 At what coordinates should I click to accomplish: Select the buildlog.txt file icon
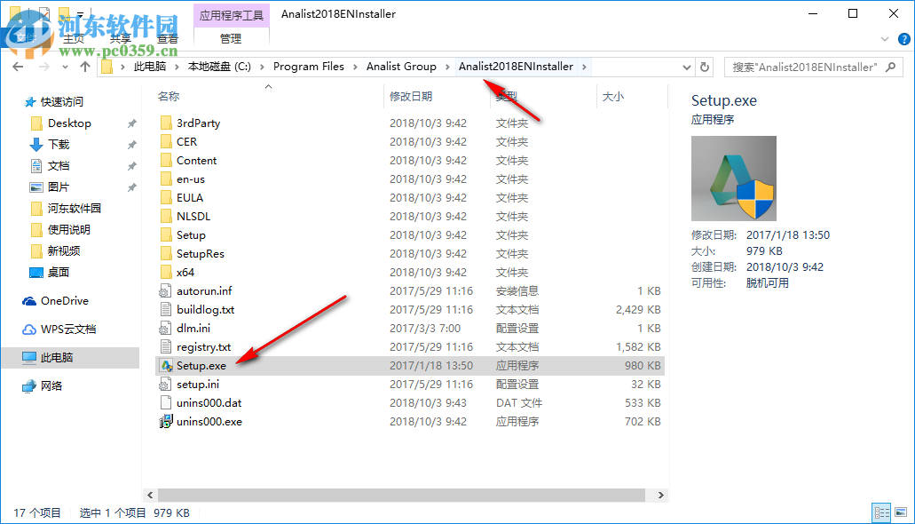pyautogui.click(x=166, y=310)
